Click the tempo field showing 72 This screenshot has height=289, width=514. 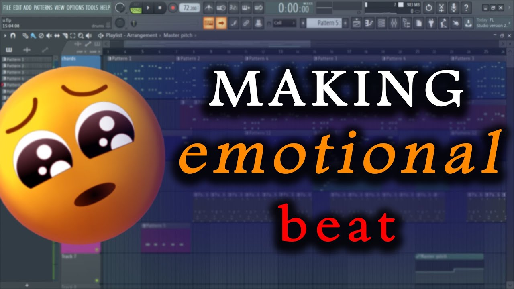click(x=190, y=8)
